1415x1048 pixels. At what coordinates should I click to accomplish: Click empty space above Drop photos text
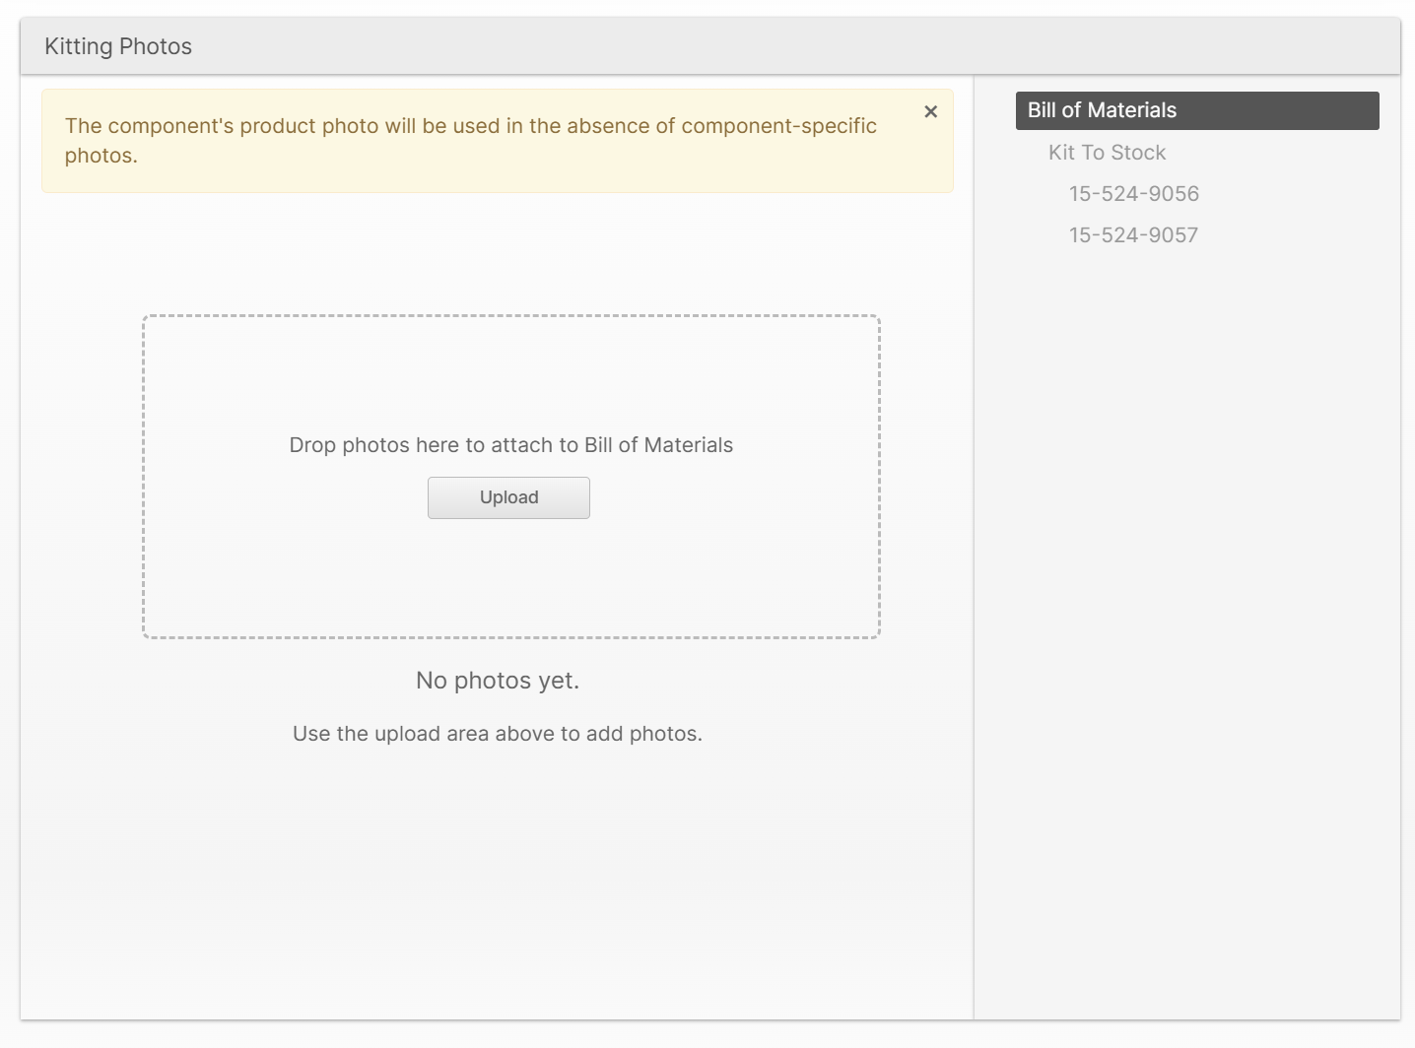point(510,374)
